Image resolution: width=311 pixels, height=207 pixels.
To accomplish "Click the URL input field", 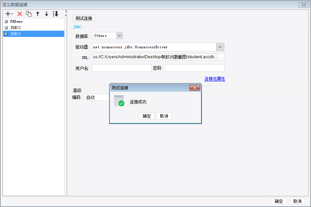I will [x=154, y=57].
